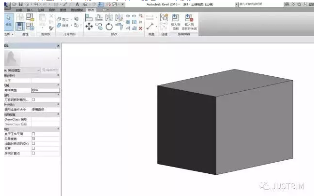Select Mirror Draw Axis tool
Viewport: 318px width, 196px height.
tap(119, 17)
